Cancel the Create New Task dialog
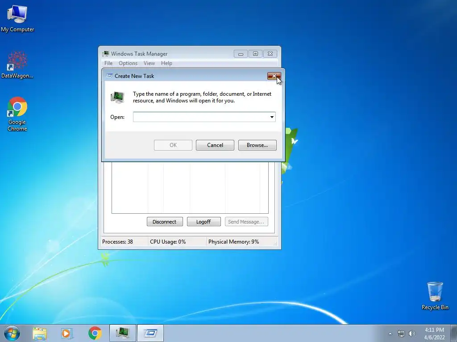 (x=215, y=145)
